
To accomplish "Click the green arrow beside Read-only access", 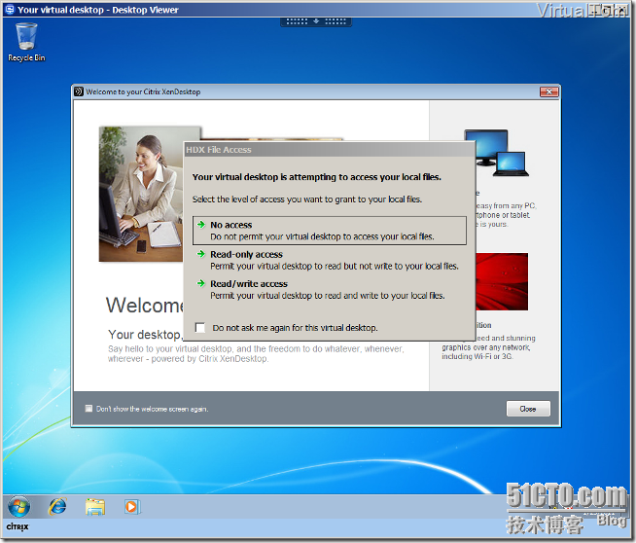I will [201, 254].
